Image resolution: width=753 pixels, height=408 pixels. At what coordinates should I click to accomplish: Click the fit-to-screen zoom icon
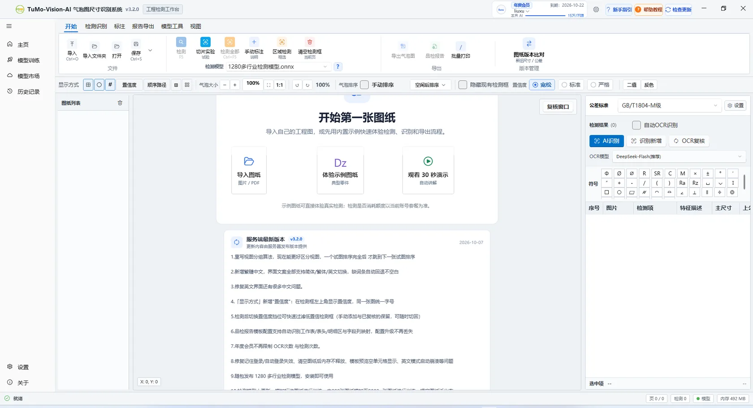pyautogui.click(x=268, y=85)
